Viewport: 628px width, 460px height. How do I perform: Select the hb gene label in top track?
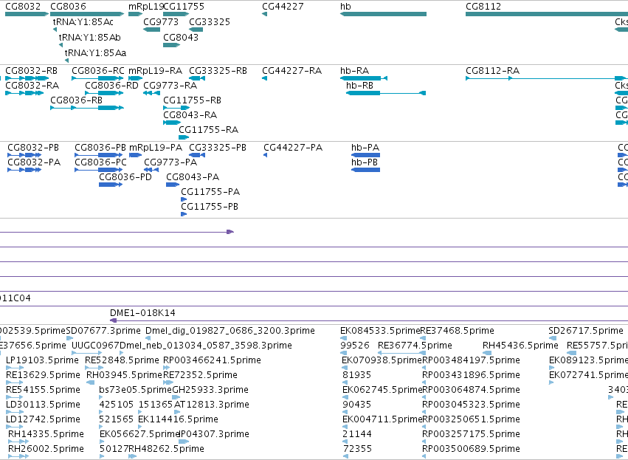[345, 7]
